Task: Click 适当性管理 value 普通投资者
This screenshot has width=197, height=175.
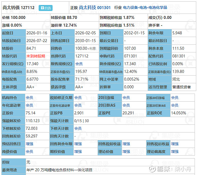Action: click(x=182, y=87)
